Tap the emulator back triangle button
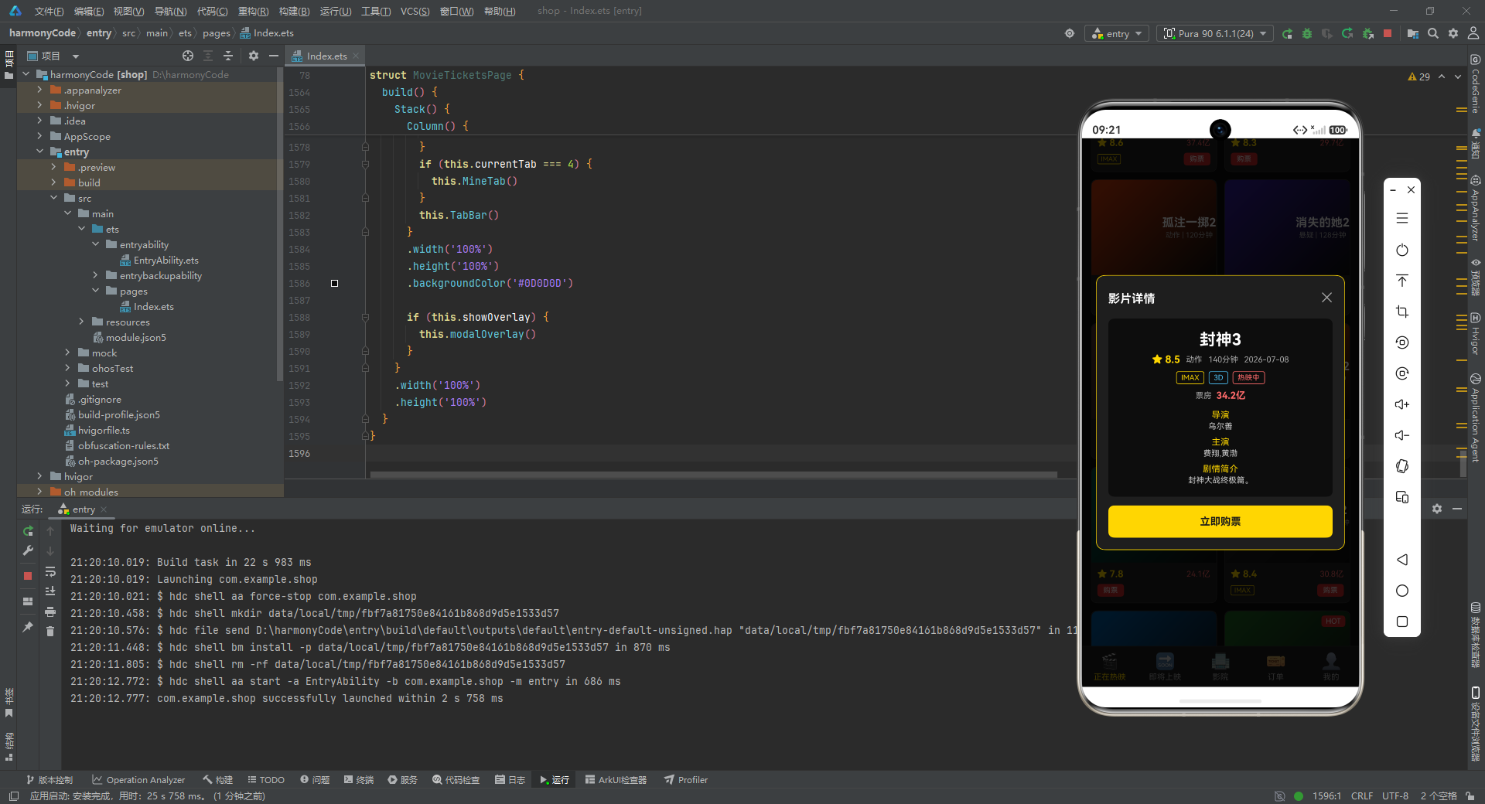Screen dimensions: 1485x804 [1402, 560]
